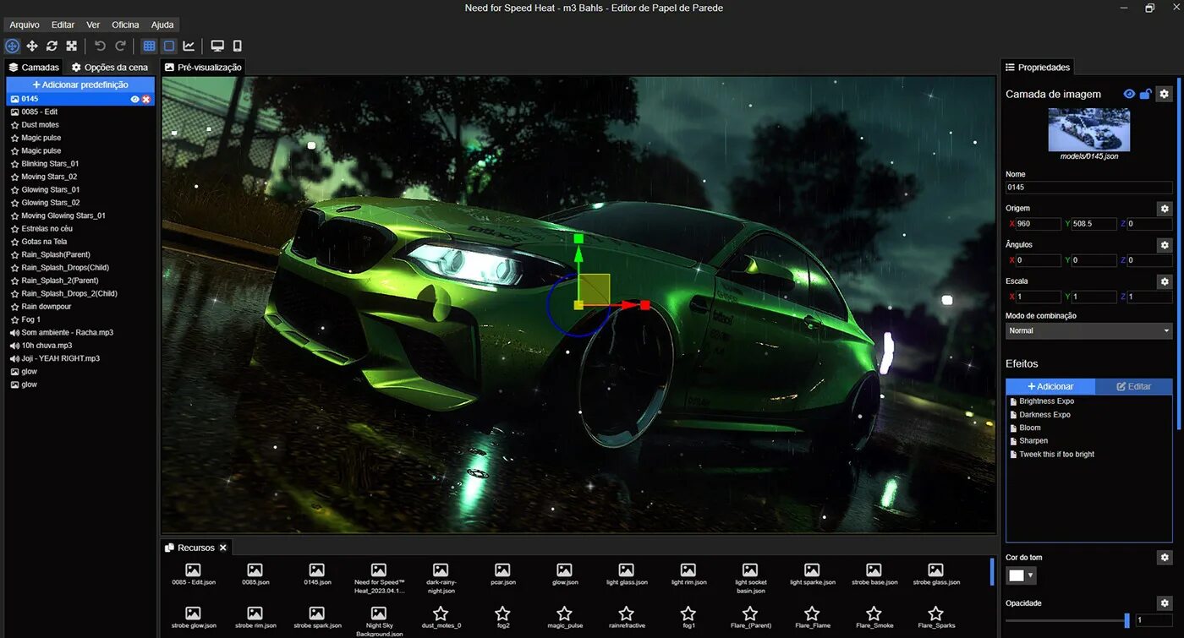Image resolution: width=1184 pixels, height=638 pixels.
Task: Activate the selection cursor tool in toolbar
Action: pyautogui.click(x=13, y=46)
